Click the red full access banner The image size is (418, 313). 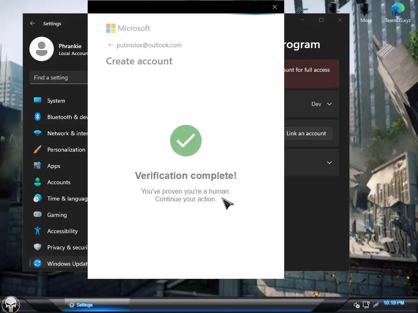coord(311,74)
